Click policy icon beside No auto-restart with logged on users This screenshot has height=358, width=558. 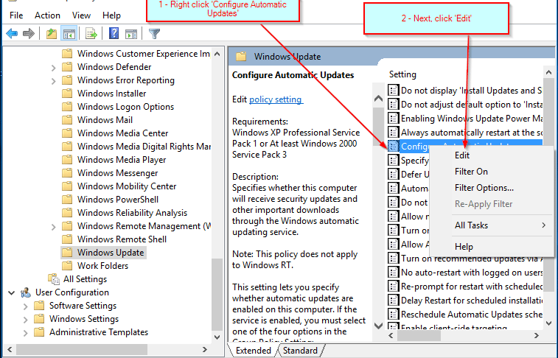pos(393,273)
